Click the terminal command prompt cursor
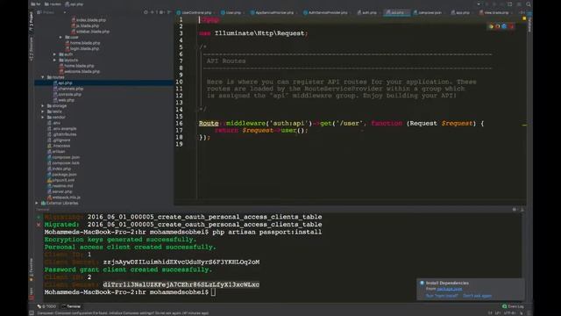 coord(213,292)
